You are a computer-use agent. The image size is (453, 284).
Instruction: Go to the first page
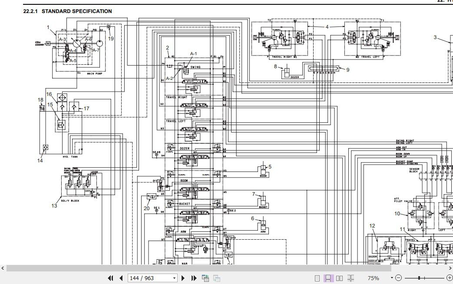click(110, 278)
